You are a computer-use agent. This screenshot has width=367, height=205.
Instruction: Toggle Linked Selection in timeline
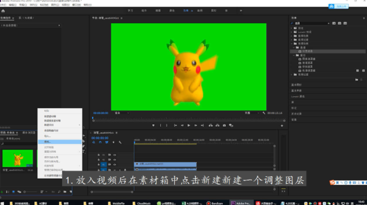click(107, 142)
